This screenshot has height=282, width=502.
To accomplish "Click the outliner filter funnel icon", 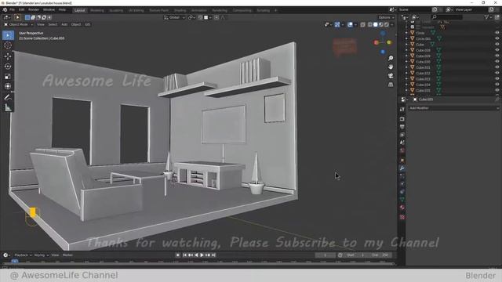I will (486, 17).
